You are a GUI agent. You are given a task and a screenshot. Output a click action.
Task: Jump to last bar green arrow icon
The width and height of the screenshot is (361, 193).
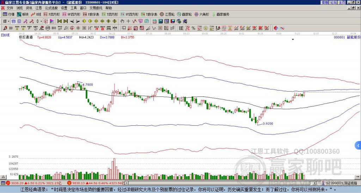tap(66, 21)
